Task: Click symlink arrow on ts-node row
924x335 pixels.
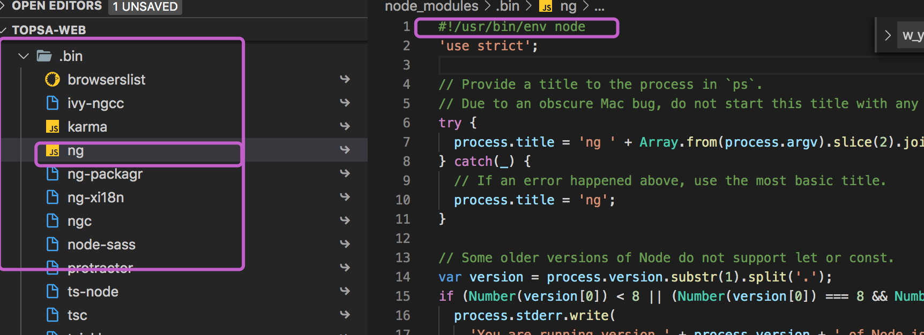Action: coord(345,291)
